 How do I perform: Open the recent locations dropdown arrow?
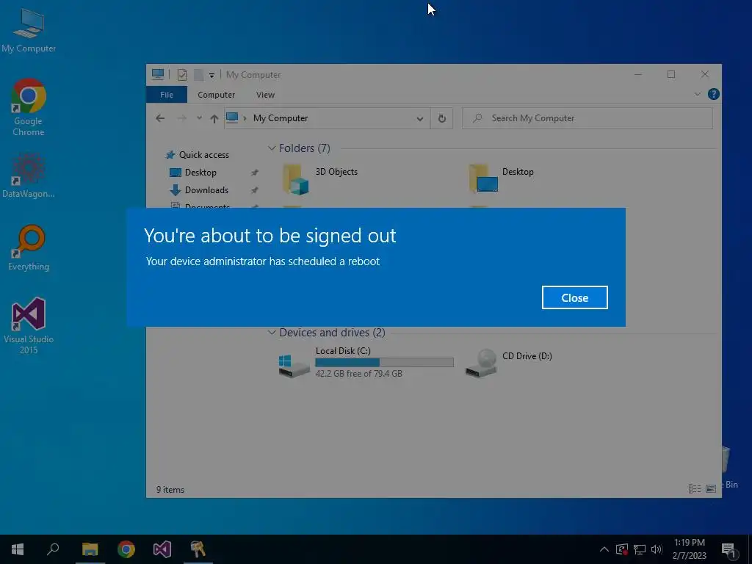[x=199, y=118]
